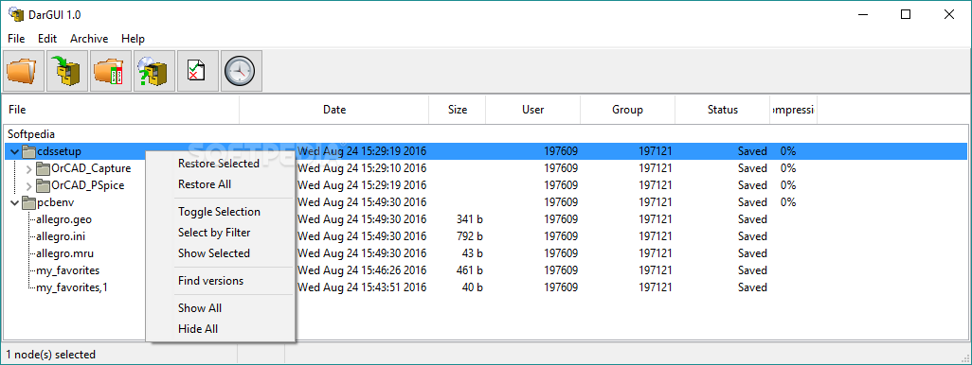Select the OrCAD_Capture folder label
Image resolution: width=972 pixels, height=365 pixels.
pos(91,168)
